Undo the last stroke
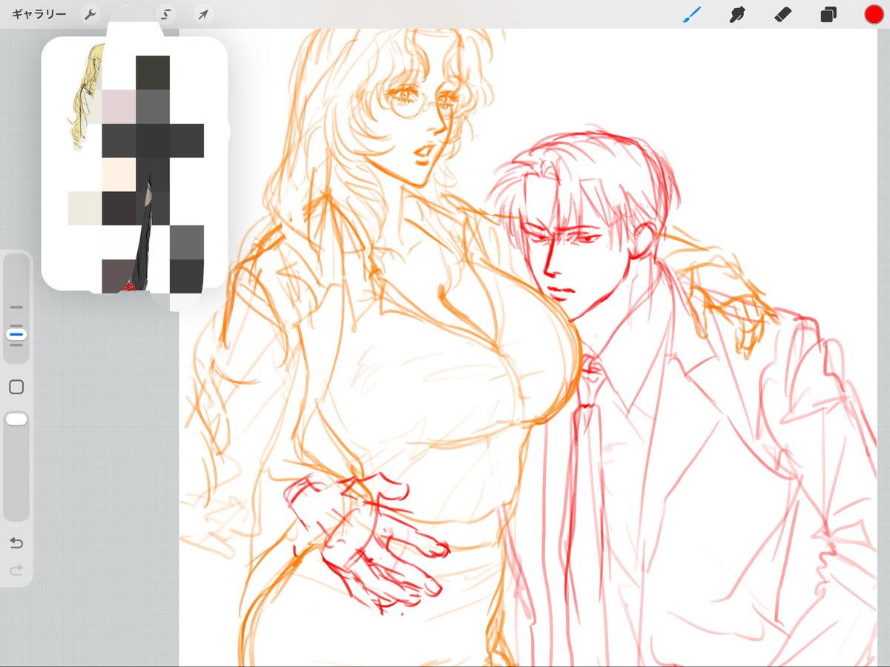Image resolution: width=890 pixels, height=667 pixels. pyautogui.click(x=16, y=543)
